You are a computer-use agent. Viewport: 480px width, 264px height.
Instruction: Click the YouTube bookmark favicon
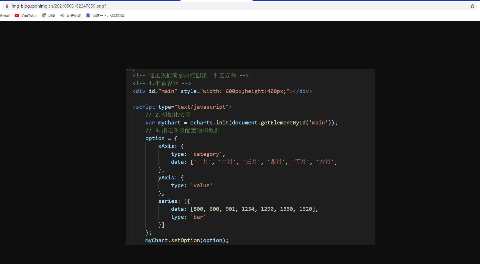point(17,16)
